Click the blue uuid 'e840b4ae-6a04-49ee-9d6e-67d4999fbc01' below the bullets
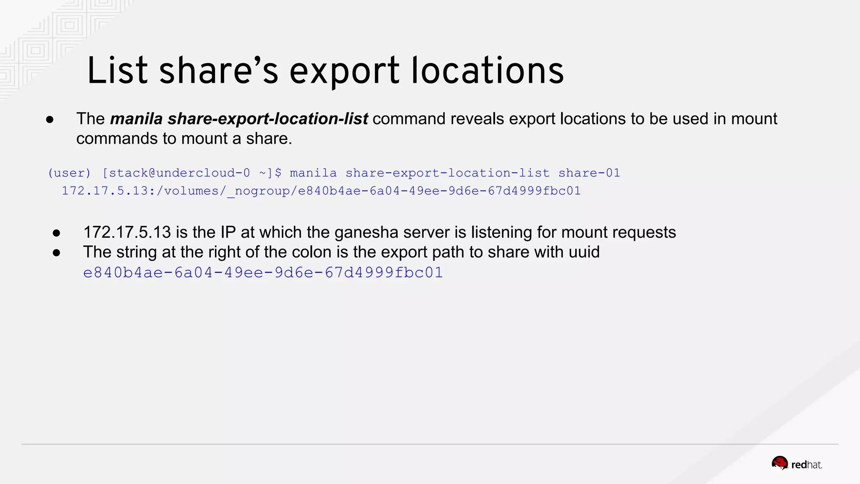 click(263, 273)
